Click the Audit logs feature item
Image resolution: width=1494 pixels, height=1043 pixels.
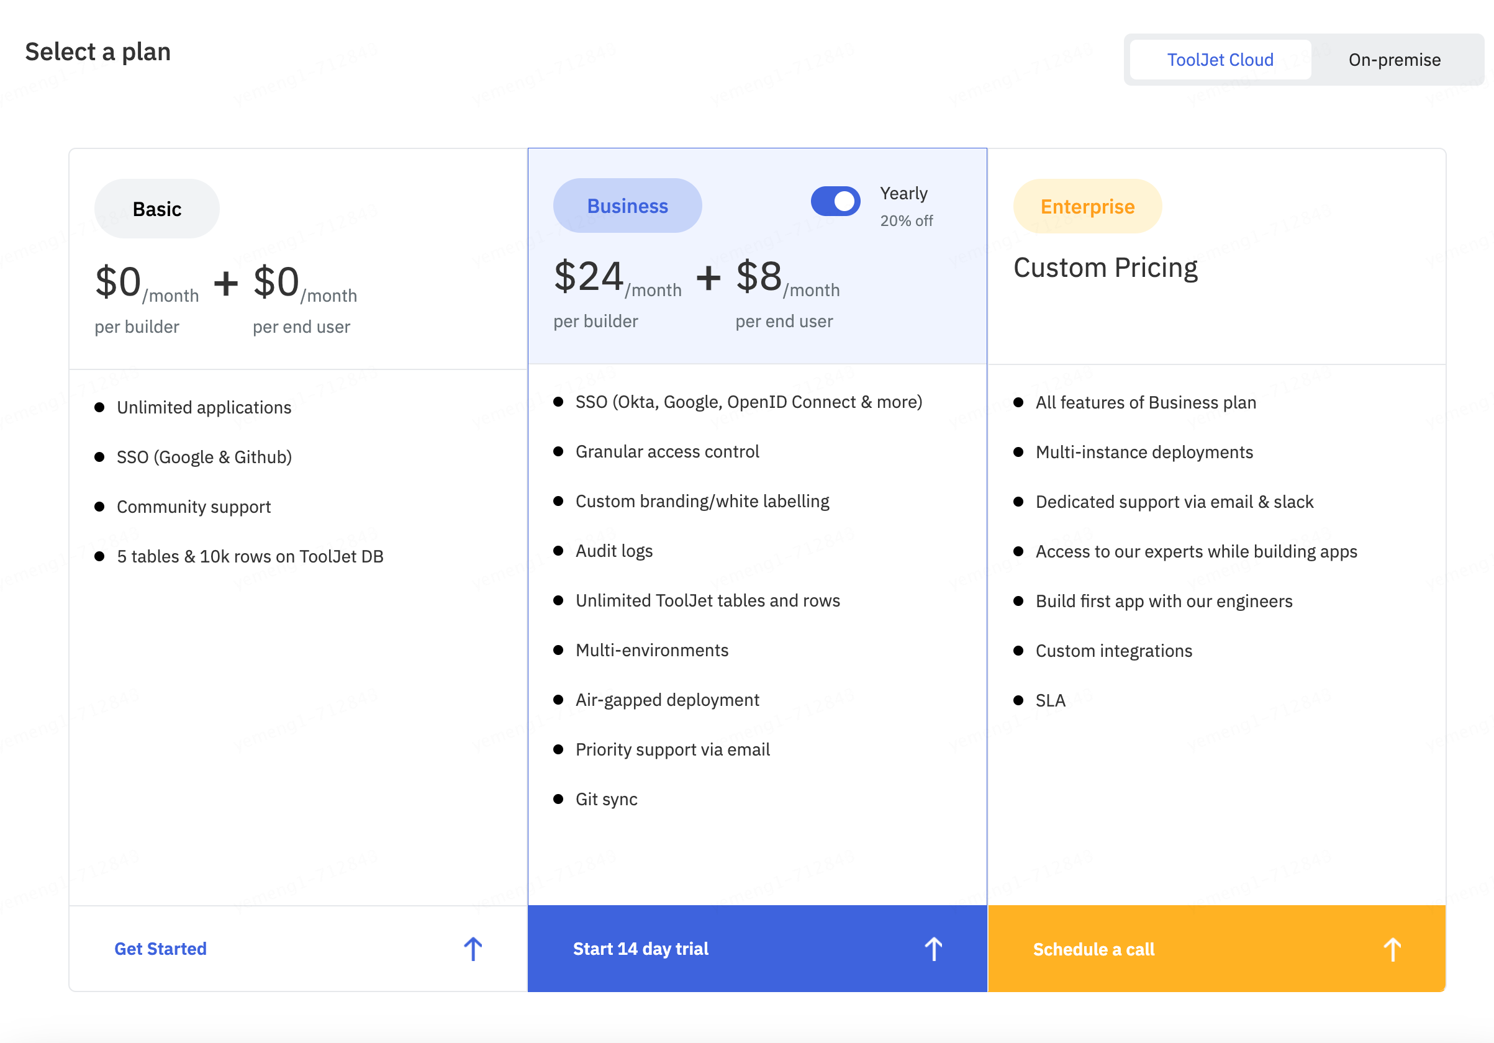coord(613,551)
